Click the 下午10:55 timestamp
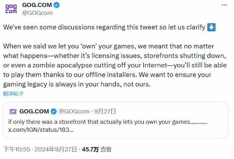Viewport: 234px width, 159px height. pos(17,149)
